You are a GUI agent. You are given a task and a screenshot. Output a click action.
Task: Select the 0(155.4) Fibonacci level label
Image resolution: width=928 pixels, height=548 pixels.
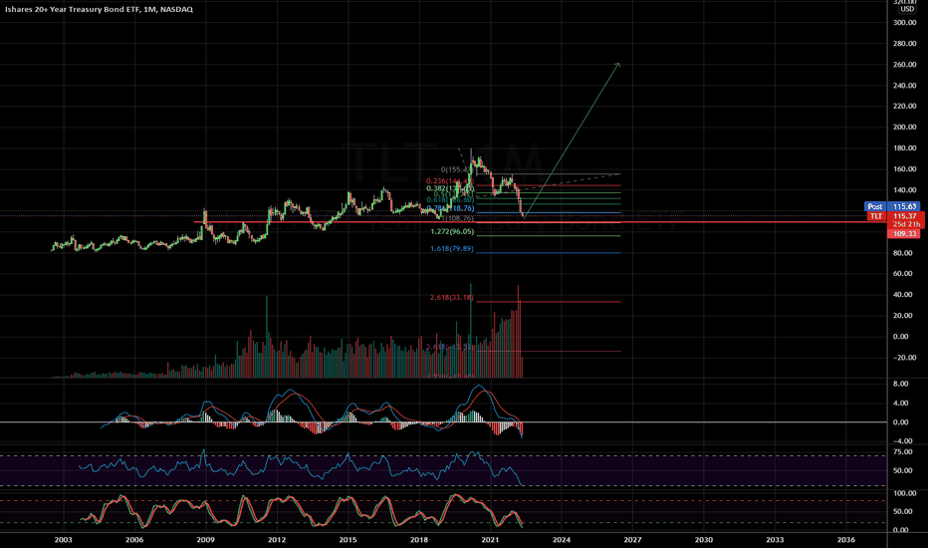[457, 170]
